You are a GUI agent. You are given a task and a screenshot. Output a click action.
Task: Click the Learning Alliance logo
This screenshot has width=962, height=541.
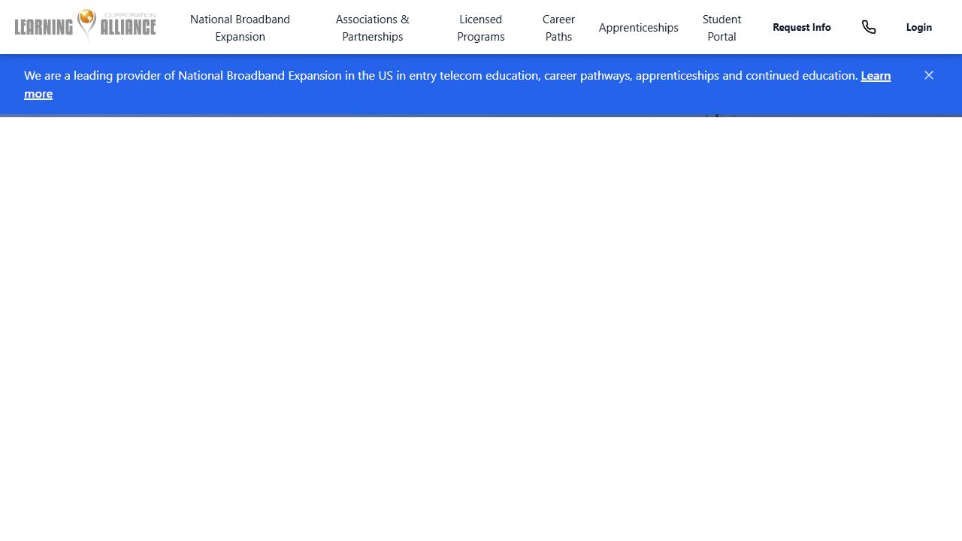(x=85, y=26)
